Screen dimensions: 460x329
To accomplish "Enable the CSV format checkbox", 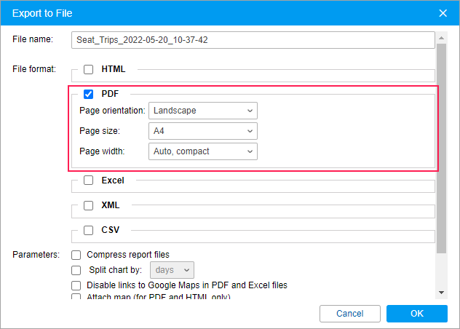I will click(88, 230).
